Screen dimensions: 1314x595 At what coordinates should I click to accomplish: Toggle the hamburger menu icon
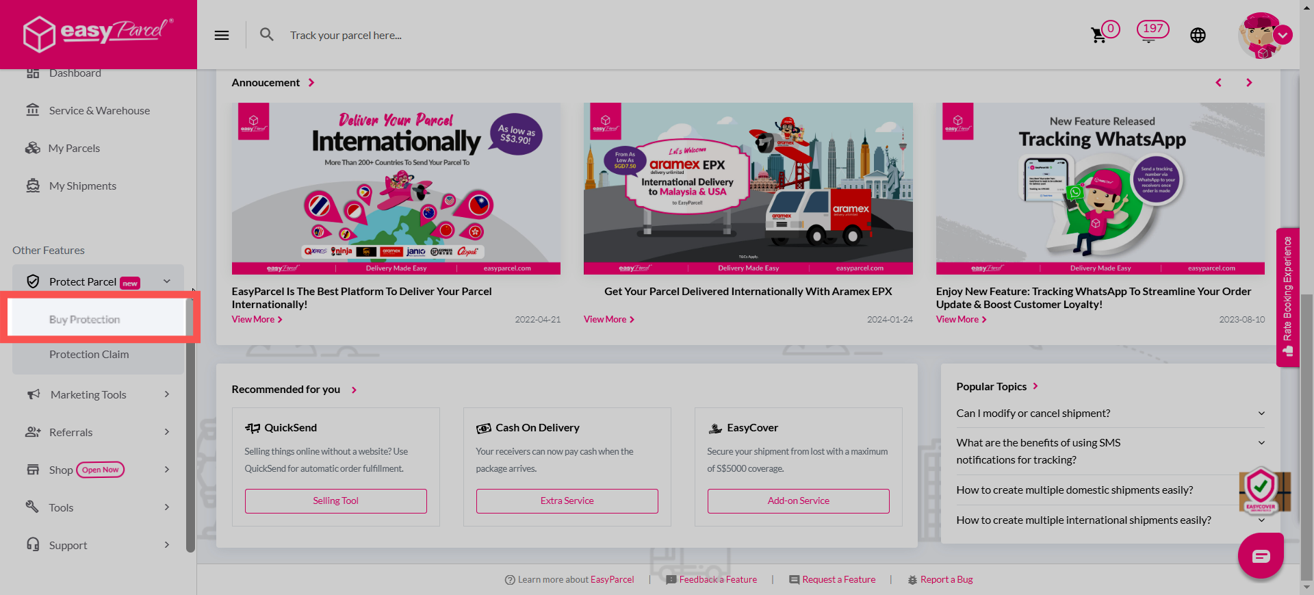(222, 35)
